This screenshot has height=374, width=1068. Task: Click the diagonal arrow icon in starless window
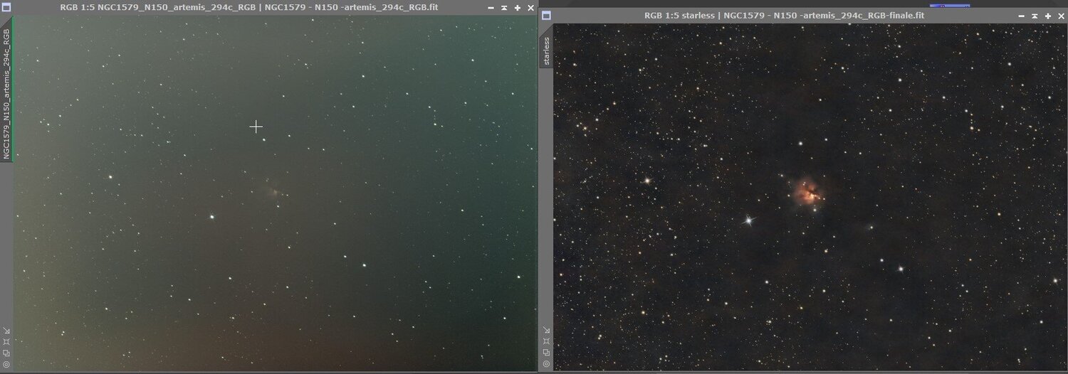click(x=546, y=330)
